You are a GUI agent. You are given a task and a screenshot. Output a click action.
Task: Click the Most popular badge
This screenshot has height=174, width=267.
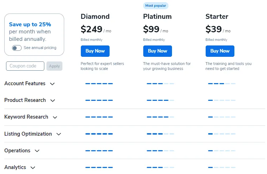pyautogui.click(x=156, y=6)
